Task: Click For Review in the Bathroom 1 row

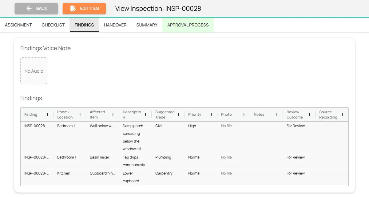Action: [x=296, y=157]
